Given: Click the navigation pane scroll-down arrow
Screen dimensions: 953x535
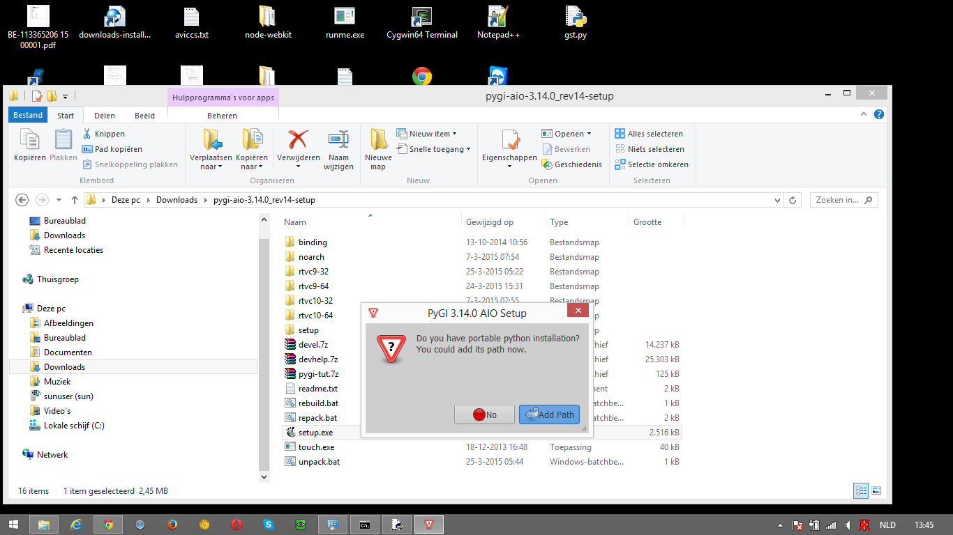Looking at the screenshot, I should (264, 477).
